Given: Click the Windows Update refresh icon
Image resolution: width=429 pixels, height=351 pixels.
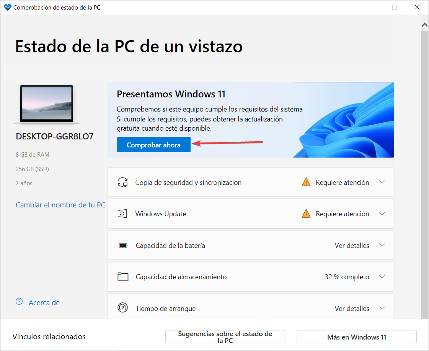Looking at the screenshot, I should click(122, 214).
